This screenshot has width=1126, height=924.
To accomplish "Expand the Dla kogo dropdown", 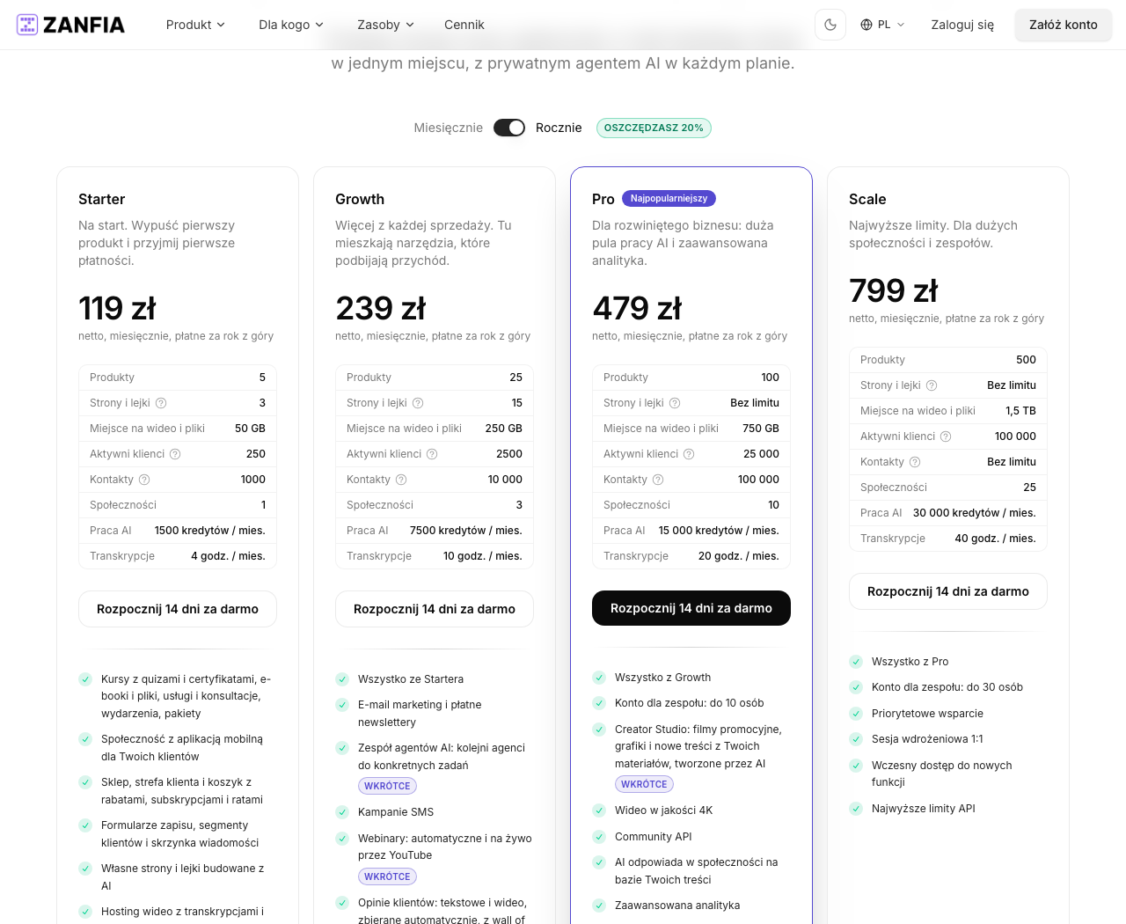I will click(x=291, y=25).
